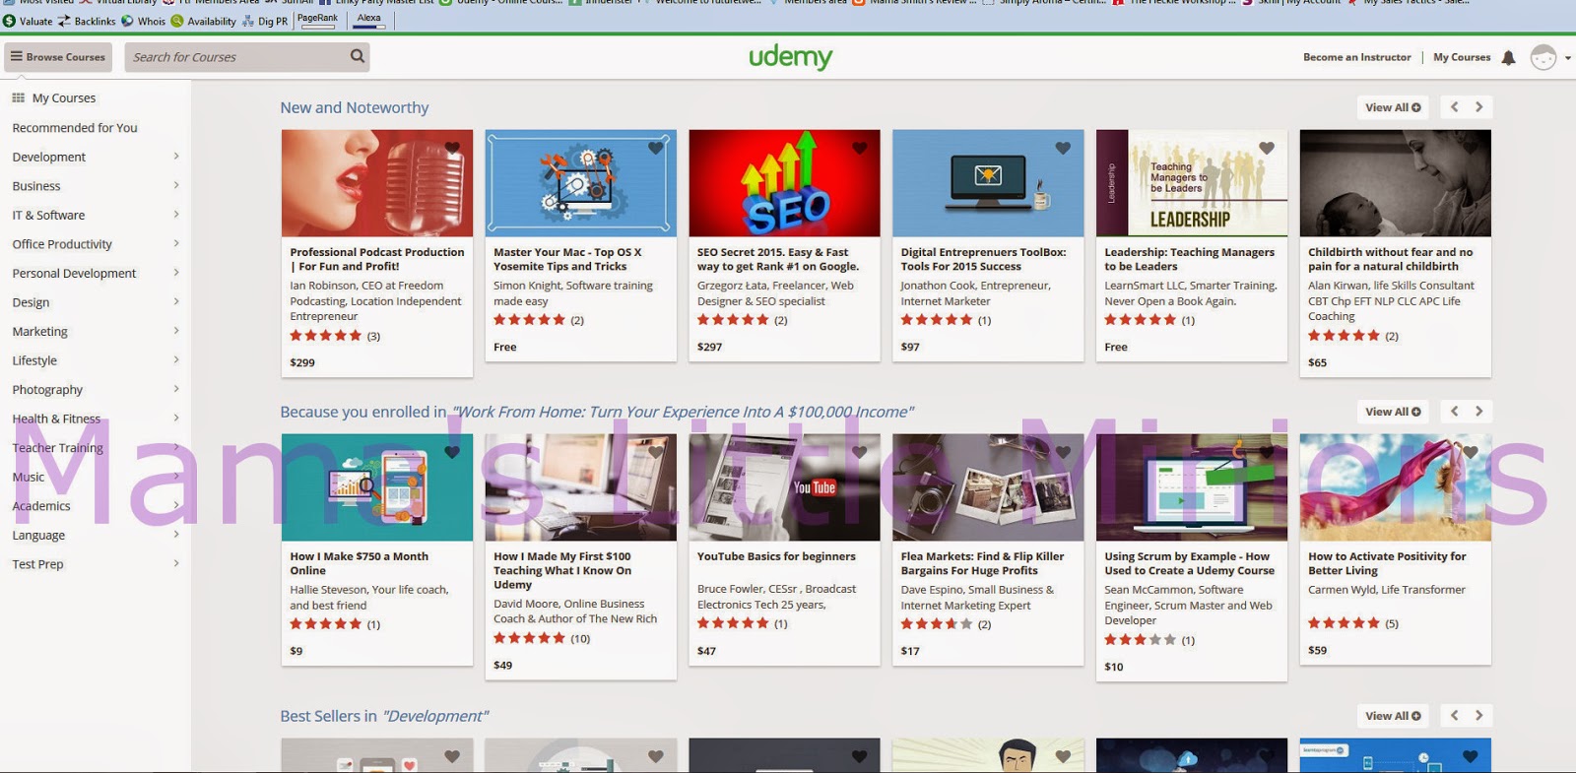
Task: Open Childbirth without fear course thumbnail
Action: pyautogui.click(x=1395, y=183)
